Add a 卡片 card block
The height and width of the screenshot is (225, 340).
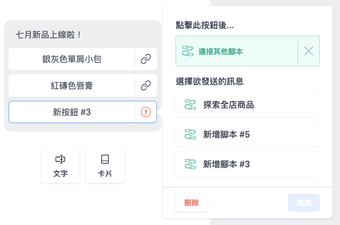tap(105, 166)
